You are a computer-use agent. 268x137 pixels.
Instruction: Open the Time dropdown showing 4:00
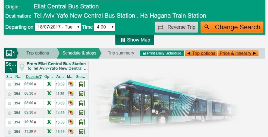(105, 27)
